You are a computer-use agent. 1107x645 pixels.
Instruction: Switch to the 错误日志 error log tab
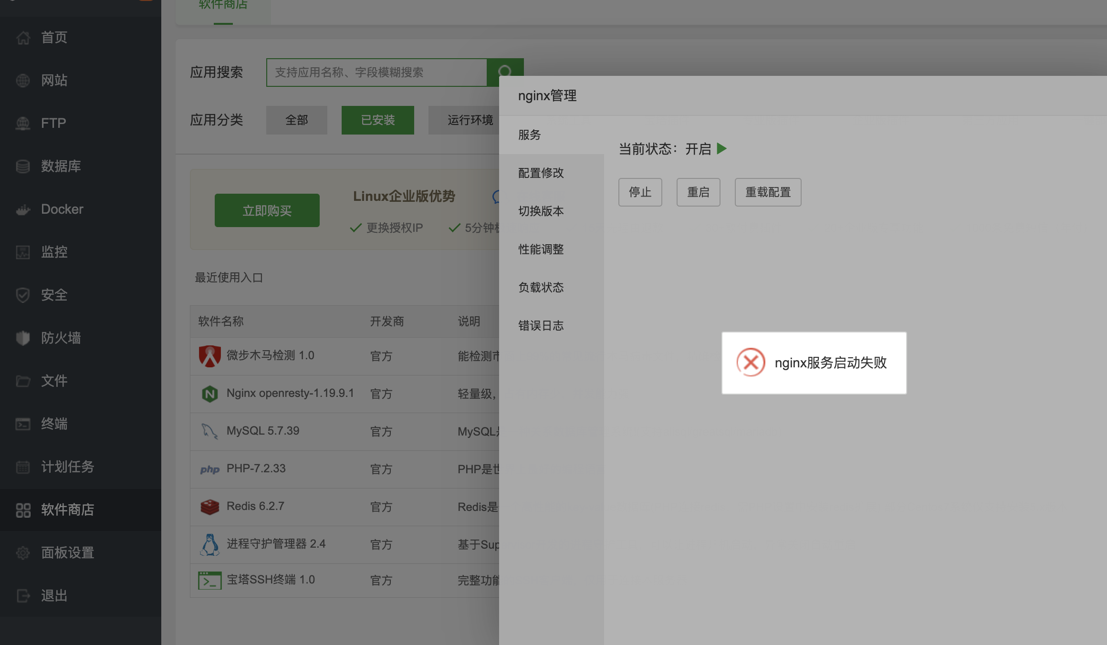click(x=541, y=325)
